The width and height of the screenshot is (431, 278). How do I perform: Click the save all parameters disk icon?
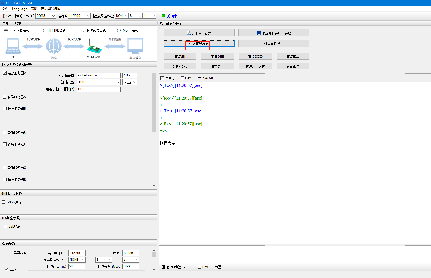[259, 33]
